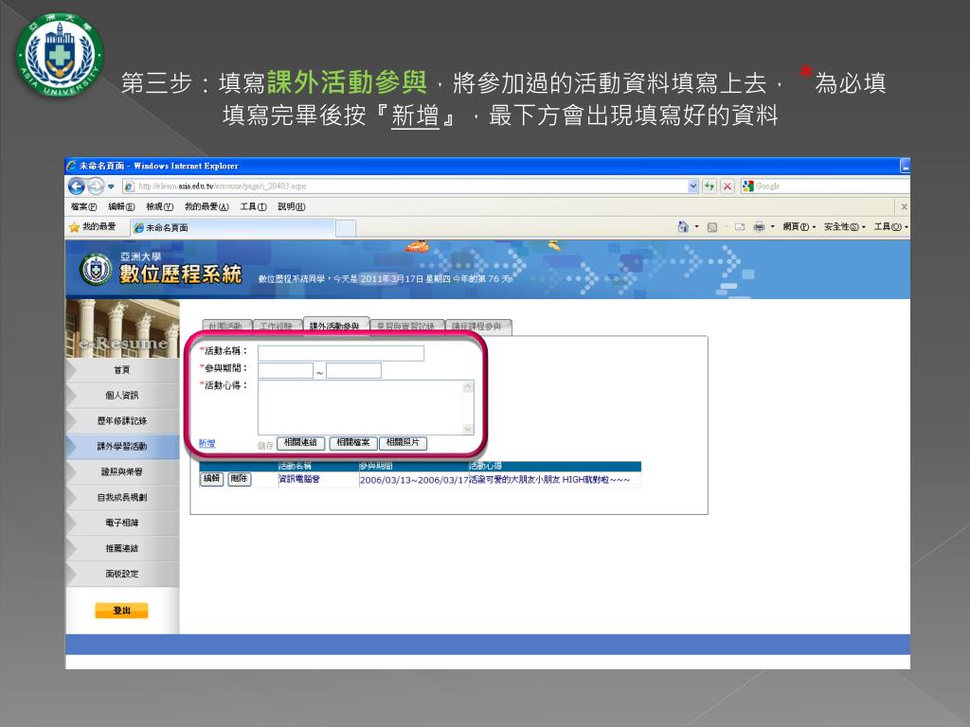Click the 活動心得 scrollbar down arrow

click(x=468, y=429)
